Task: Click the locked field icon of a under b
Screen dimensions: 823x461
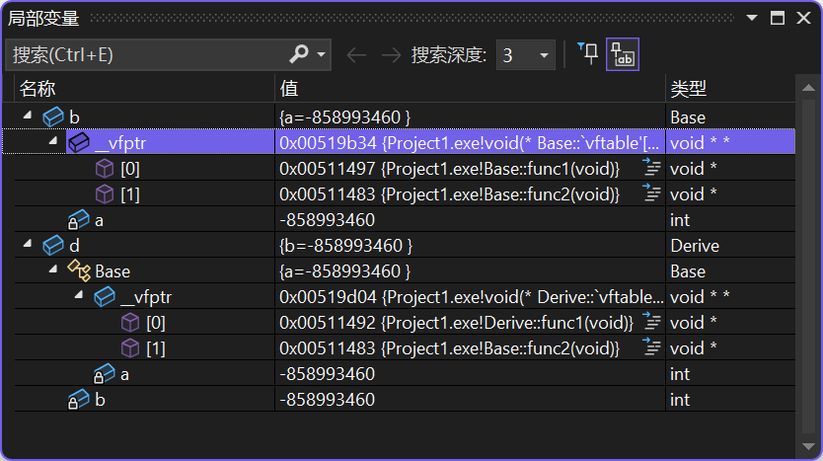Action: pos(78,219)
